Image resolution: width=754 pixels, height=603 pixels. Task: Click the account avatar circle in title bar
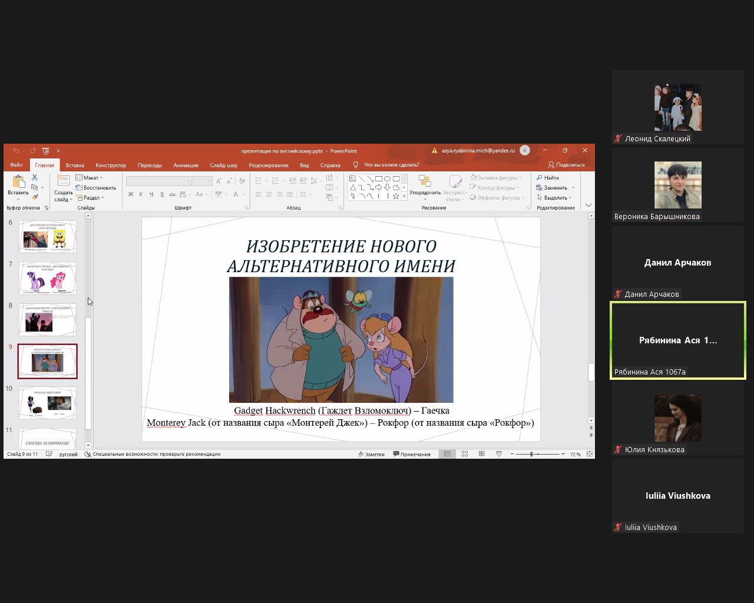(525, 151)
